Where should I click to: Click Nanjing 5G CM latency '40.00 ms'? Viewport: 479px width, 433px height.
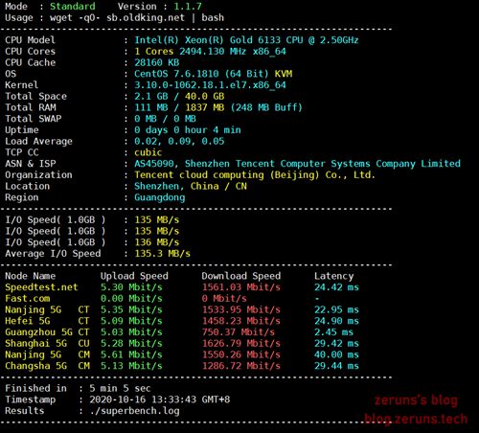[336, 354]
